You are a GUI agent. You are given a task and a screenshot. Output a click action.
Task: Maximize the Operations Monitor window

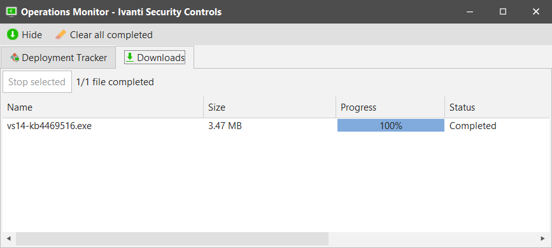[503, 11]
